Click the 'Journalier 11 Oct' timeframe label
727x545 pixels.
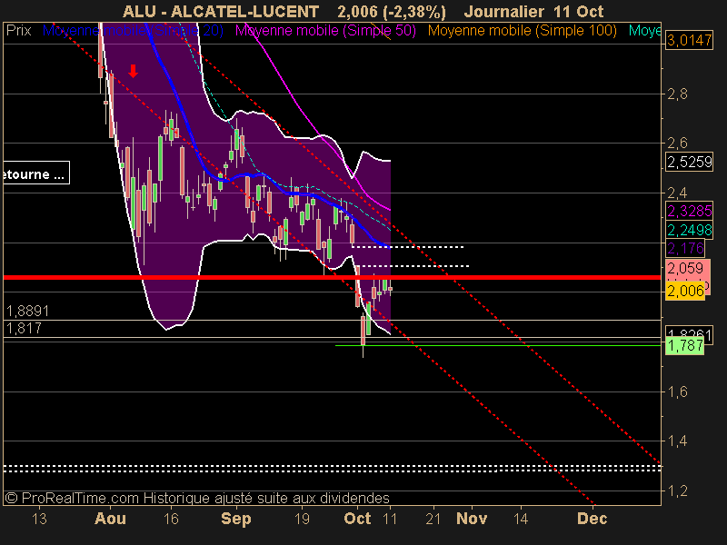coord(533,11)
